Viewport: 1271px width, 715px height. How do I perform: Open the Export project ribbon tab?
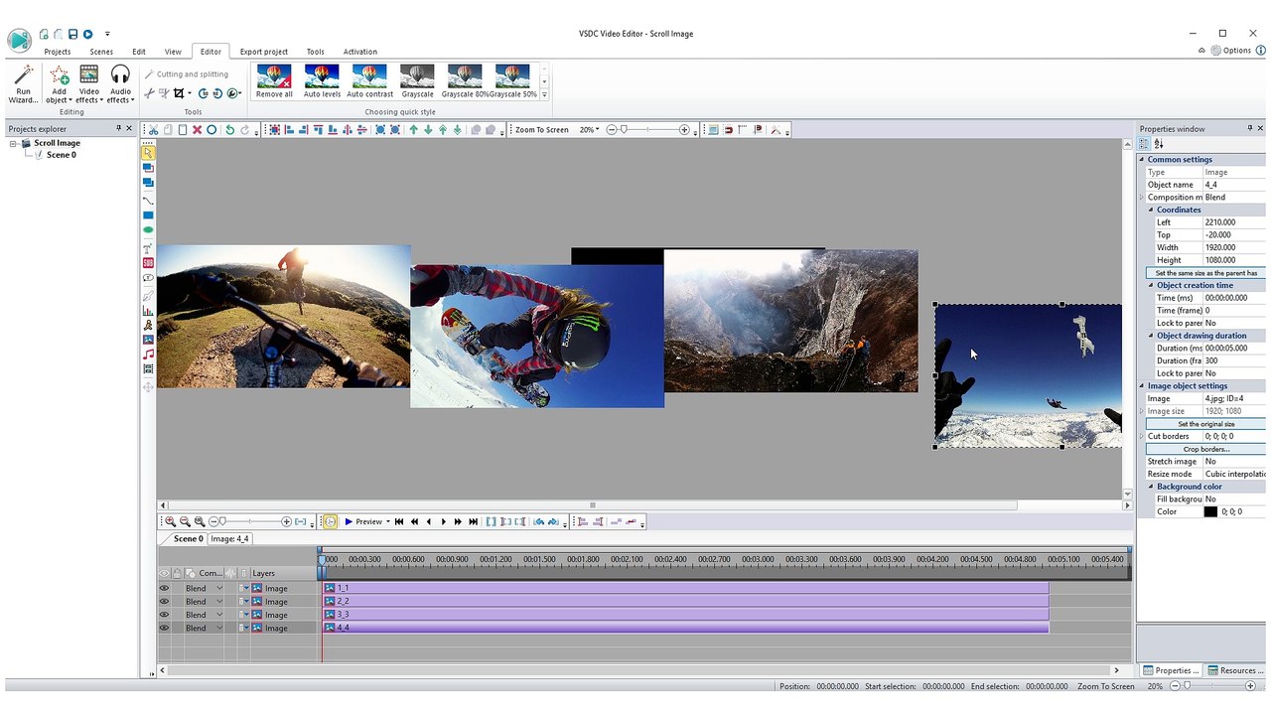tap(264, 52)
